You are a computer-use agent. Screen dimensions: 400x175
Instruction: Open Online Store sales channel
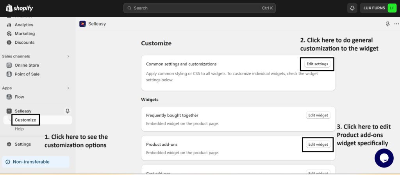27,65
